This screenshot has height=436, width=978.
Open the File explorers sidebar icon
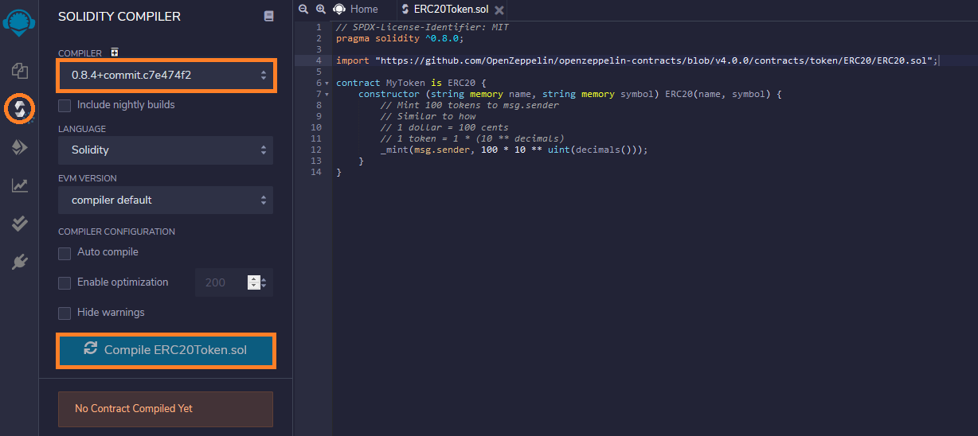[20, 70]
